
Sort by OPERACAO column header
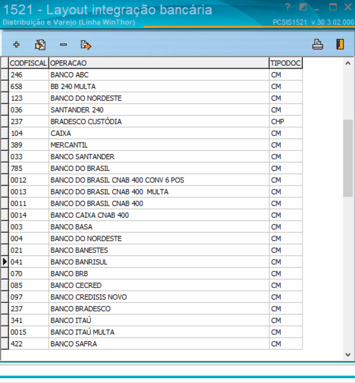(159, 63)
